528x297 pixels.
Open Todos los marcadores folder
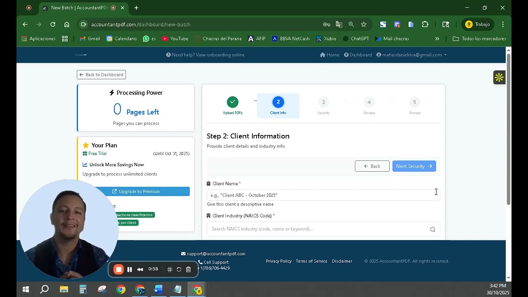click(479, 39)
